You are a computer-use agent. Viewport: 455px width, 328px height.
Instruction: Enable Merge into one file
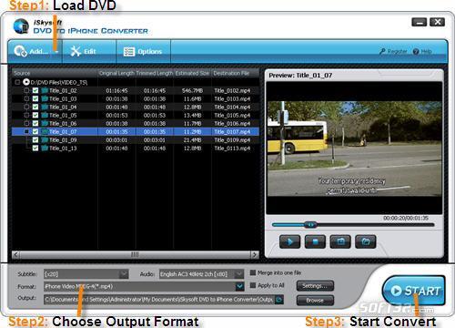[253, 272]
